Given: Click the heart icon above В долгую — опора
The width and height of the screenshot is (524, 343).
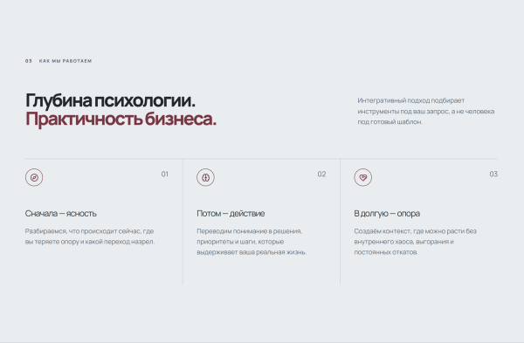Looking at the screenshot, I should (363, 177).
